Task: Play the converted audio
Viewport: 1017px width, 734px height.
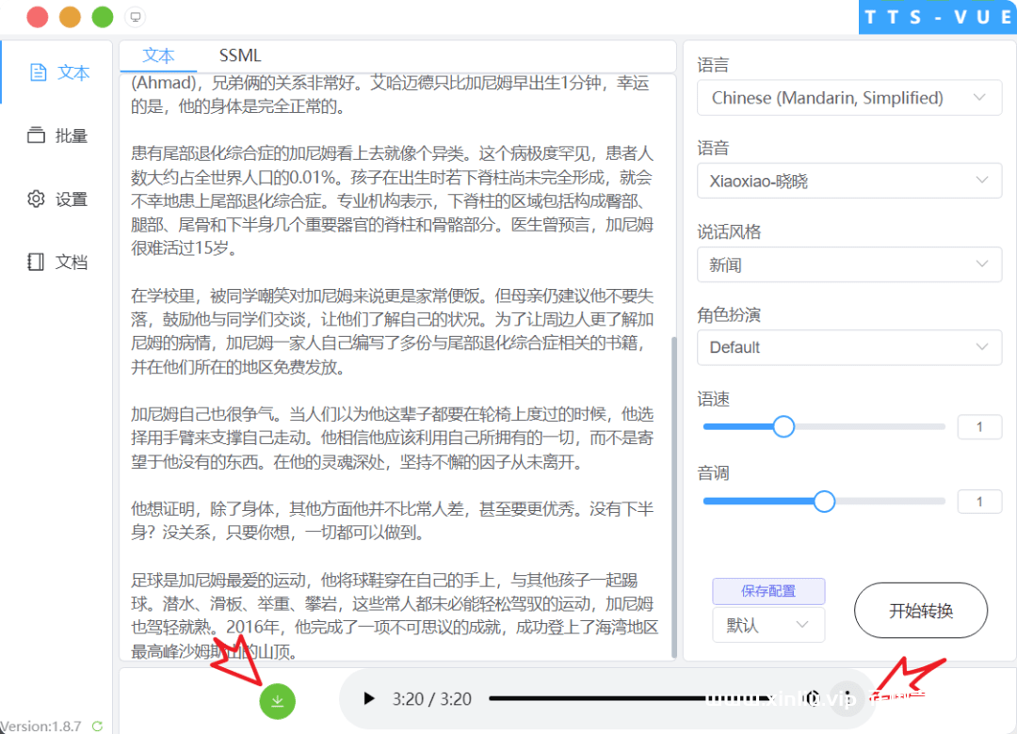Action: pyautogui.click(x=369, y=698)
